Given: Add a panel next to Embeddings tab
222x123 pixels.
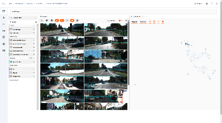Looking at the screenshot, I should [x=147, y=17].
